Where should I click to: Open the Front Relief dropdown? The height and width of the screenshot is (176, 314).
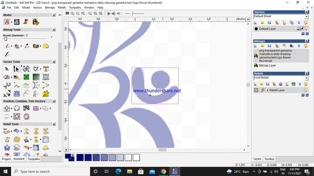click(x=306, y=78)
